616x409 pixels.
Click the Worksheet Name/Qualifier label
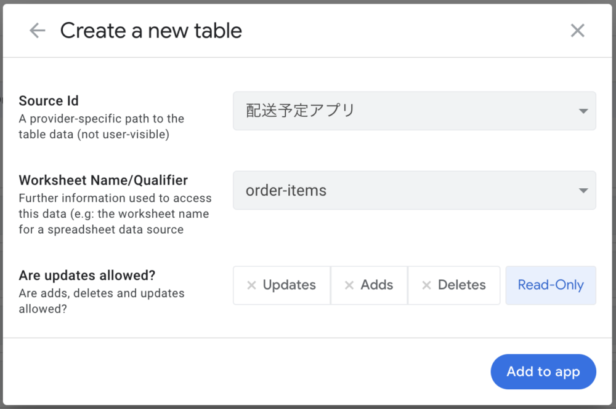coord(103,180)
